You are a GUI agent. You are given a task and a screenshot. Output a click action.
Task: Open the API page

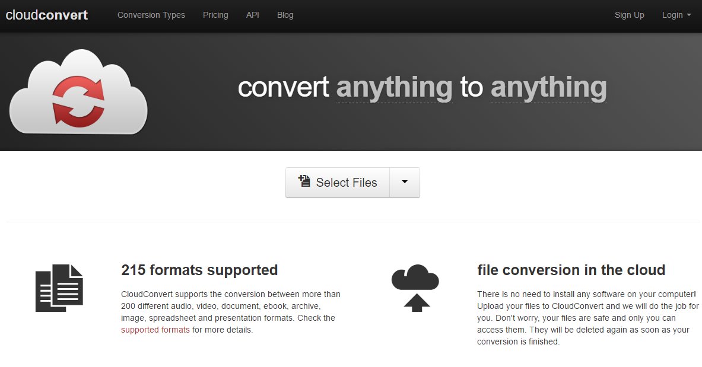click(253, 15)
